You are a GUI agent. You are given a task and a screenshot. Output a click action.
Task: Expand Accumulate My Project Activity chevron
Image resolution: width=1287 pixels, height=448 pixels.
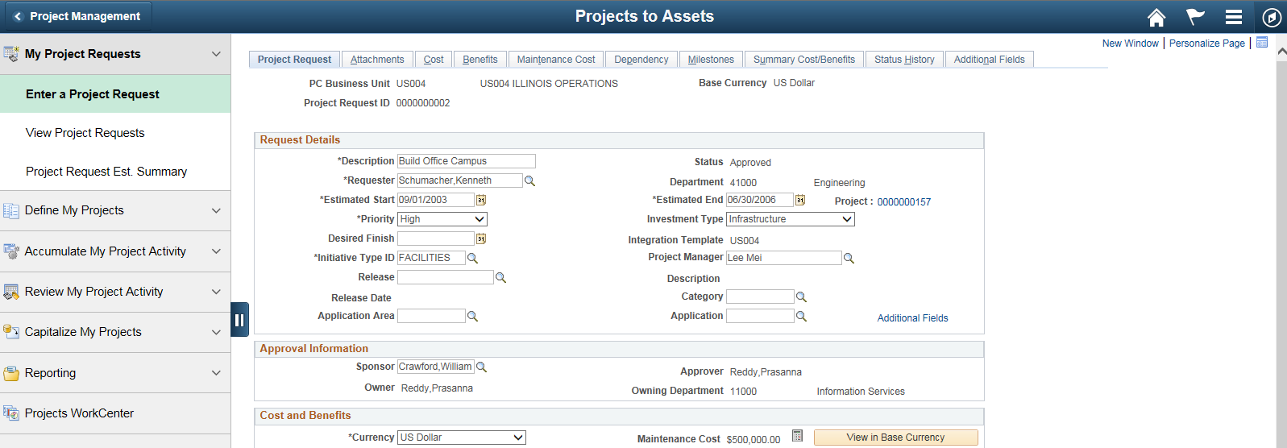click(216, 251)
